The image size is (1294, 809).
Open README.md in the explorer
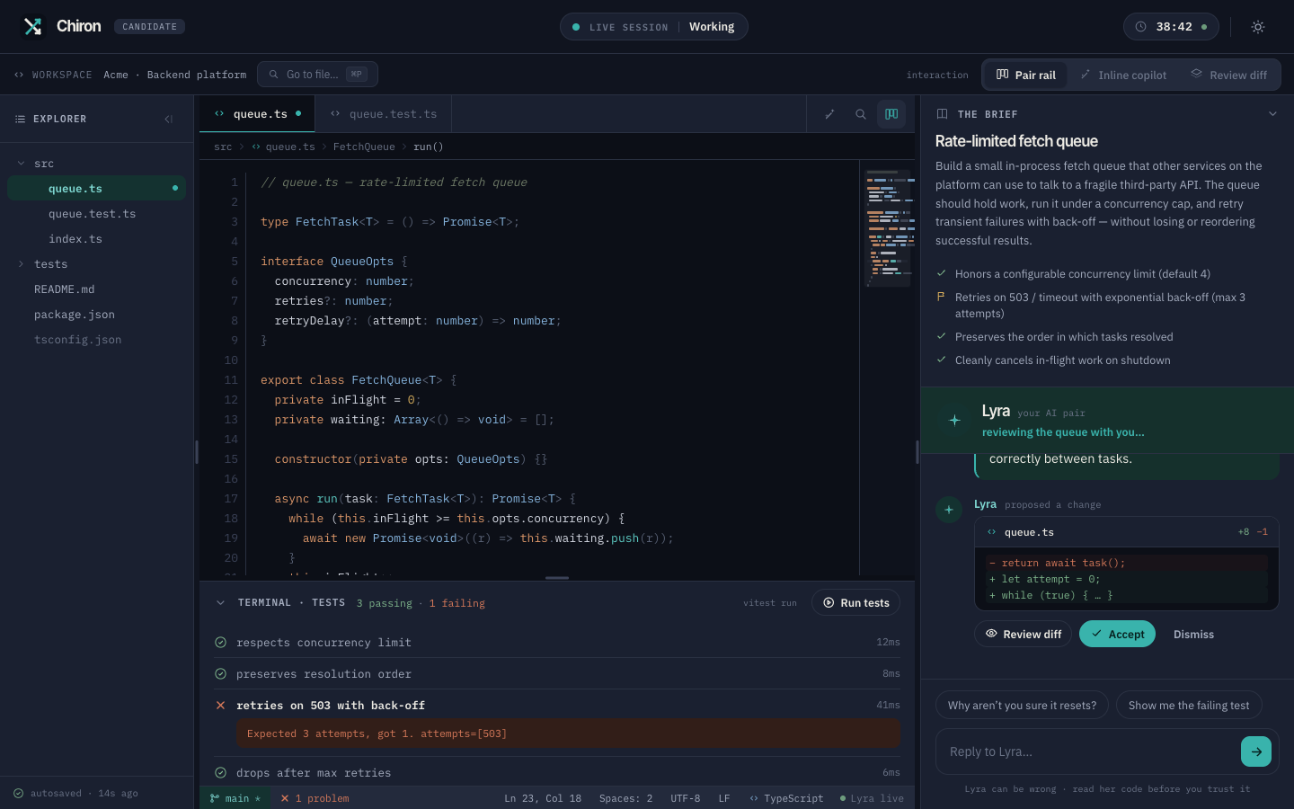click(x=96, y=289)
